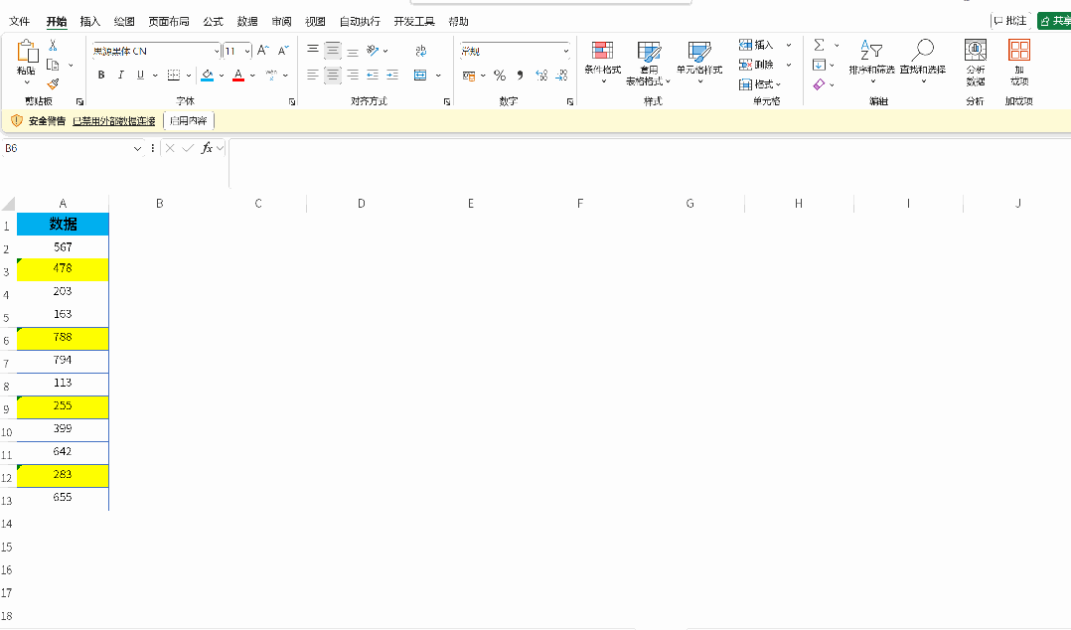Toggle italic formatting
1071x630 pixels.
(121, 76)
